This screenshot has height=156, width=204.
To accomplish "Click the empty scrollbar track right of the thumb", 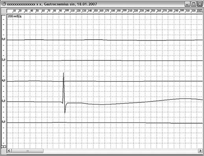I will 121,151.
